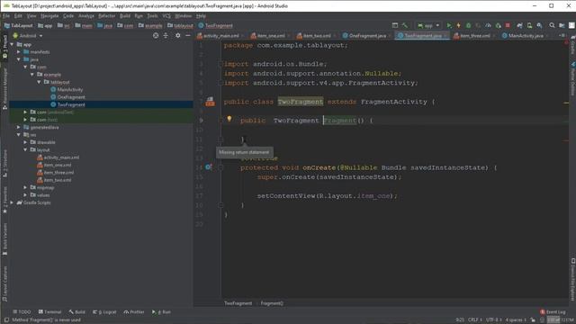Expand the mipmap folder
Viewport: 576px width, 324px height.
tap(25, 187)
